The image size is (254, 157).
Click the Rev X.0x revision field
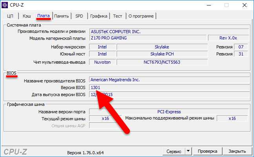(228, 38)
